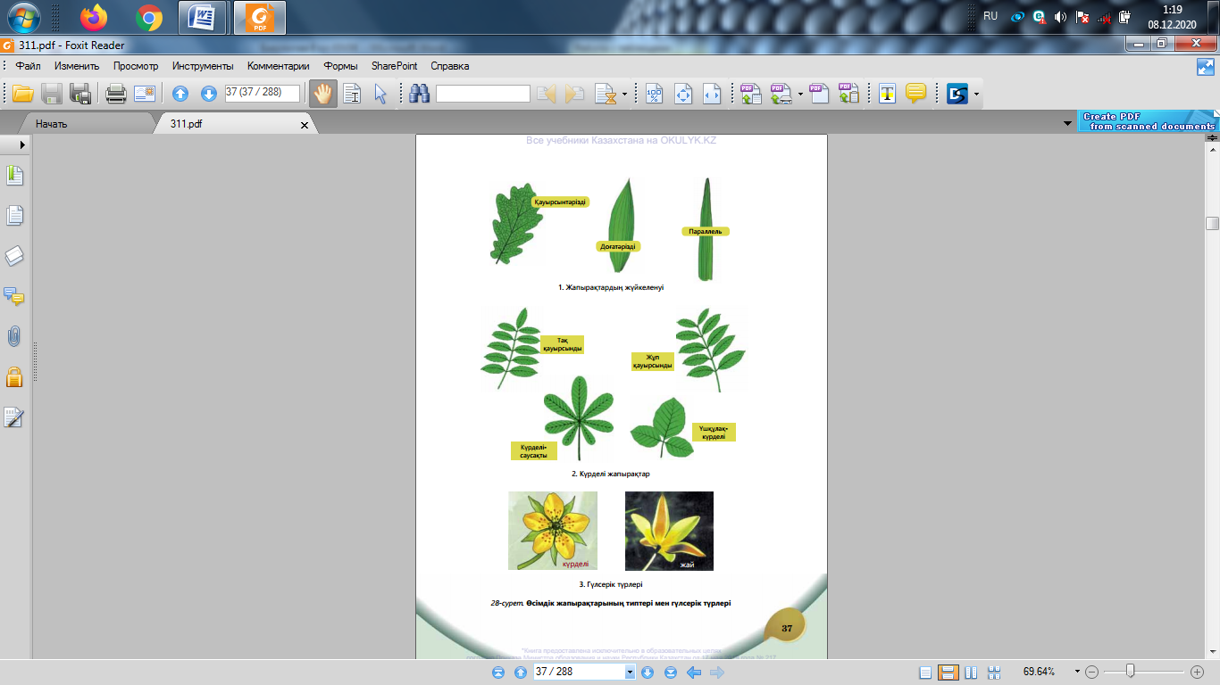Click the Save icon in toolbar
Viewport: 1220px width, 685px height.
(x=52, y=93)
